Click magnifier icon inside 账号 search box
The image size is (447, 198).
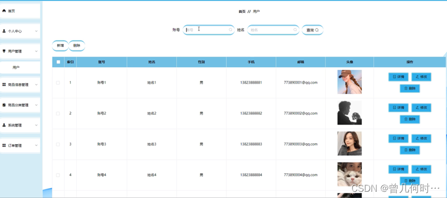point(230,29)
